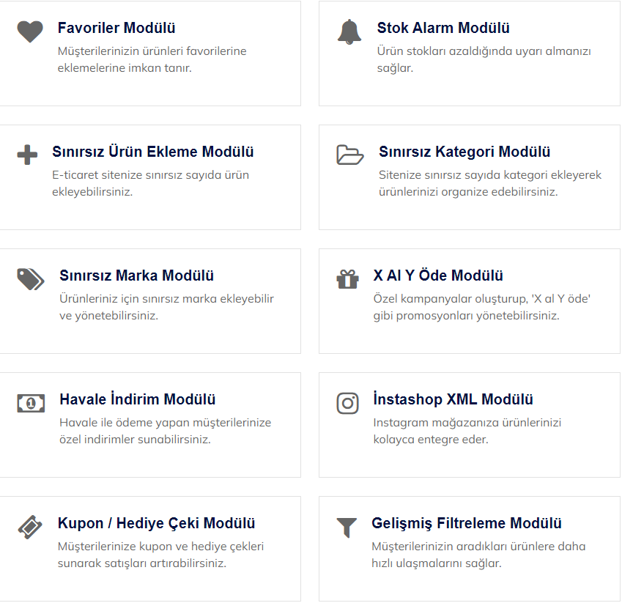Screen dimensions: 622x603
Task: Open the Sınırsız Marka Modülü title
Action: click(136, 275)
